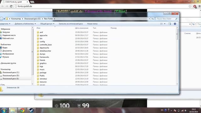Open Рабочий стол in navigation pane
This screenshot has width=201, height=113.
tap(8, 38)
